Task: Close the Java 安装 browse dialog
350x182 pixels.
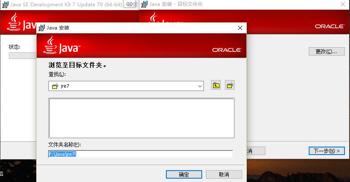Action: [240, 28]
